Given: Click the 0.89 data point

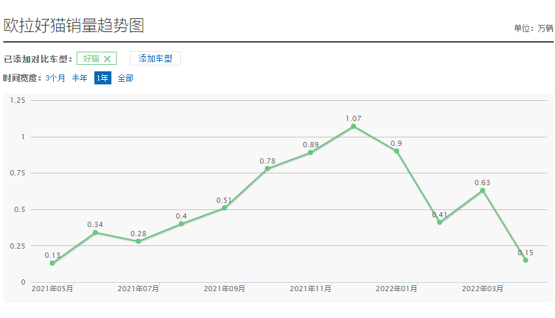Looking at the screenshot, I should pyautogui.click(x=311, y=152).
